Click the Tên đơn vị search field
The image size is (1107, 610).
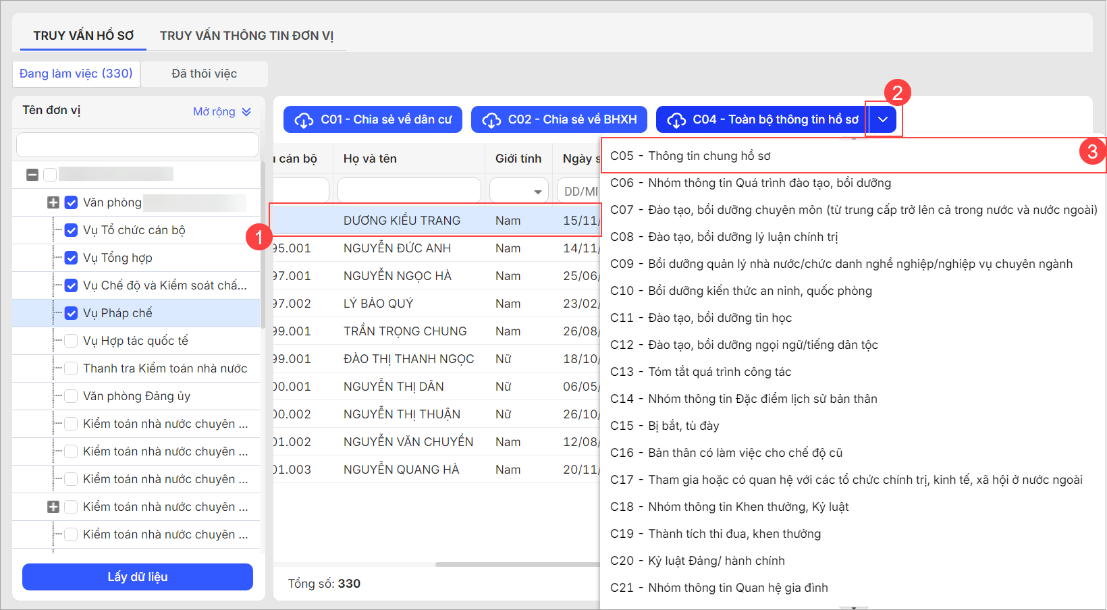(138, 145)
